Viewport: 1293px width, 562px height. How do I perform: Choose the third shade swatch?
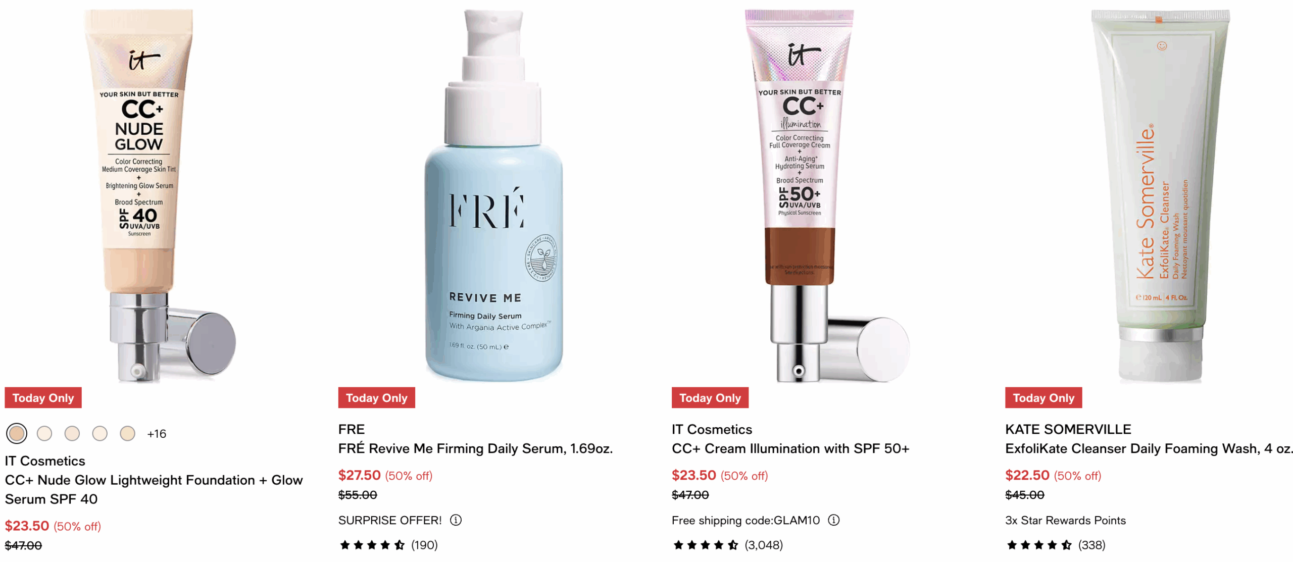72,433
